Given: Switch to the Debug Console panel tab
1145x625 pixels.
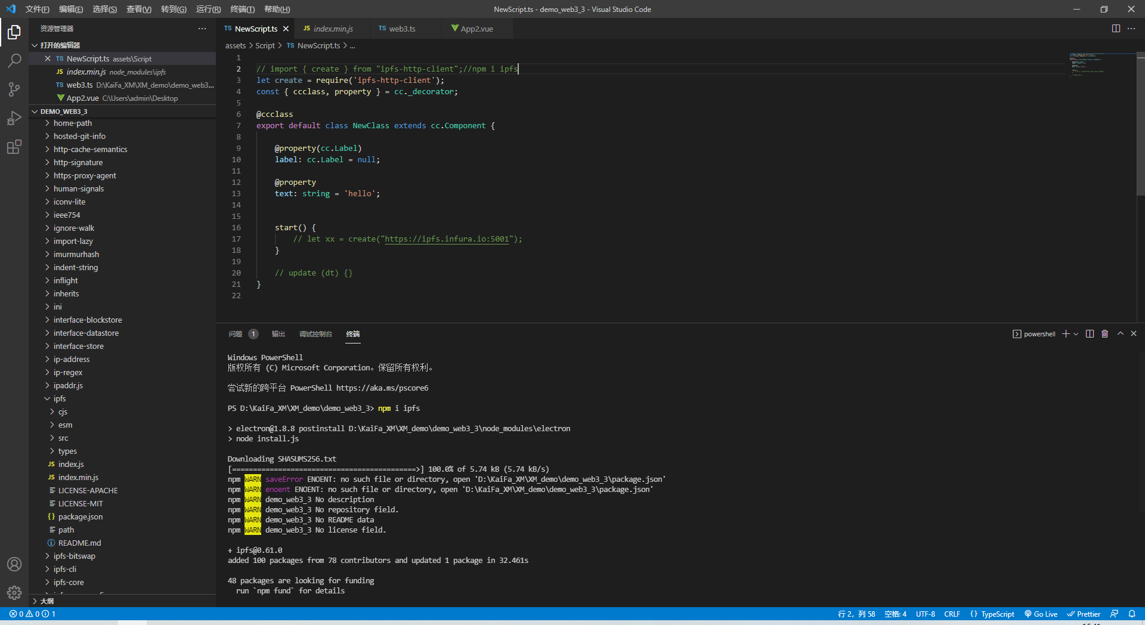Looking at the screenshot, I should [315, 334].
